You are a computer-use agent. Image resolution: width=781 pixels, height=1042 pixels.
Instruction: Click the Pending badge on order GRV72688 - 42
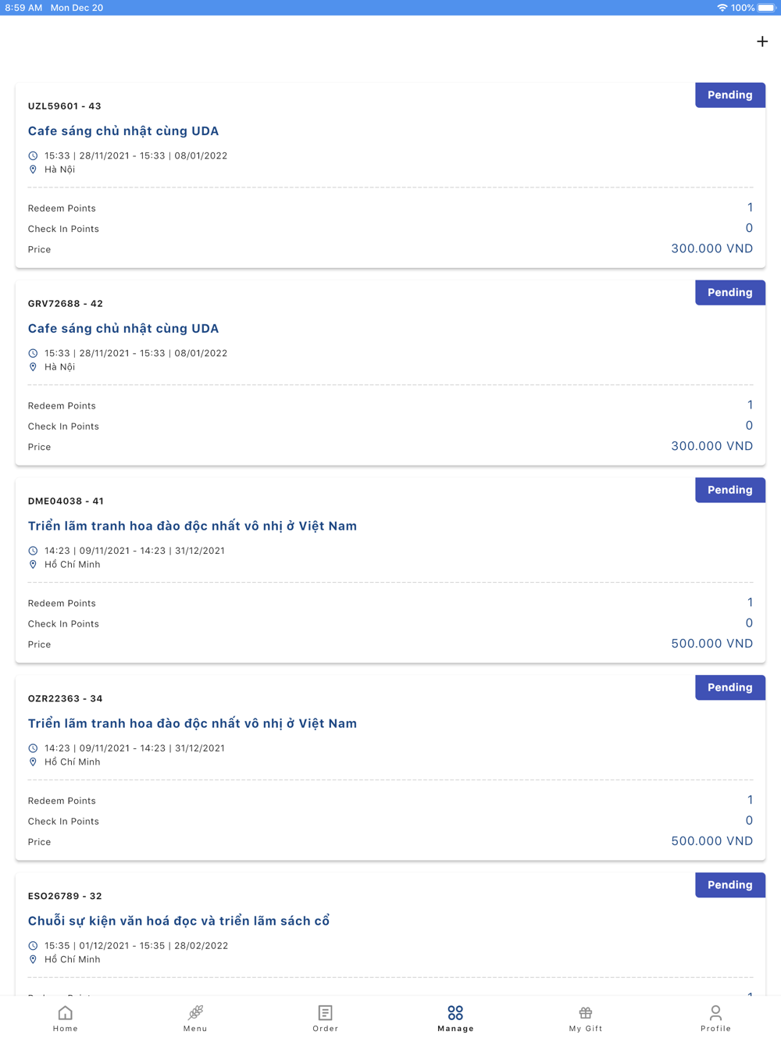(x=730, y=293)
